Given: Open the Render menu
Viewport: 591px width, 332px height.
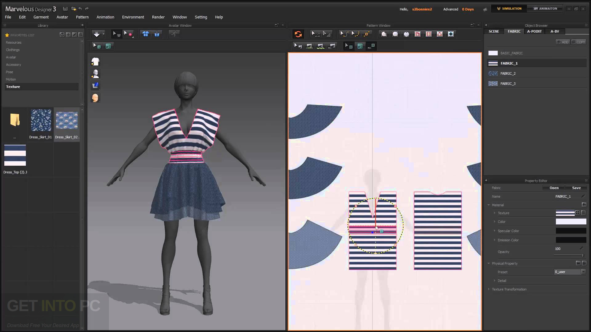Looking at the screenshot, I should [x=158, y=17].
